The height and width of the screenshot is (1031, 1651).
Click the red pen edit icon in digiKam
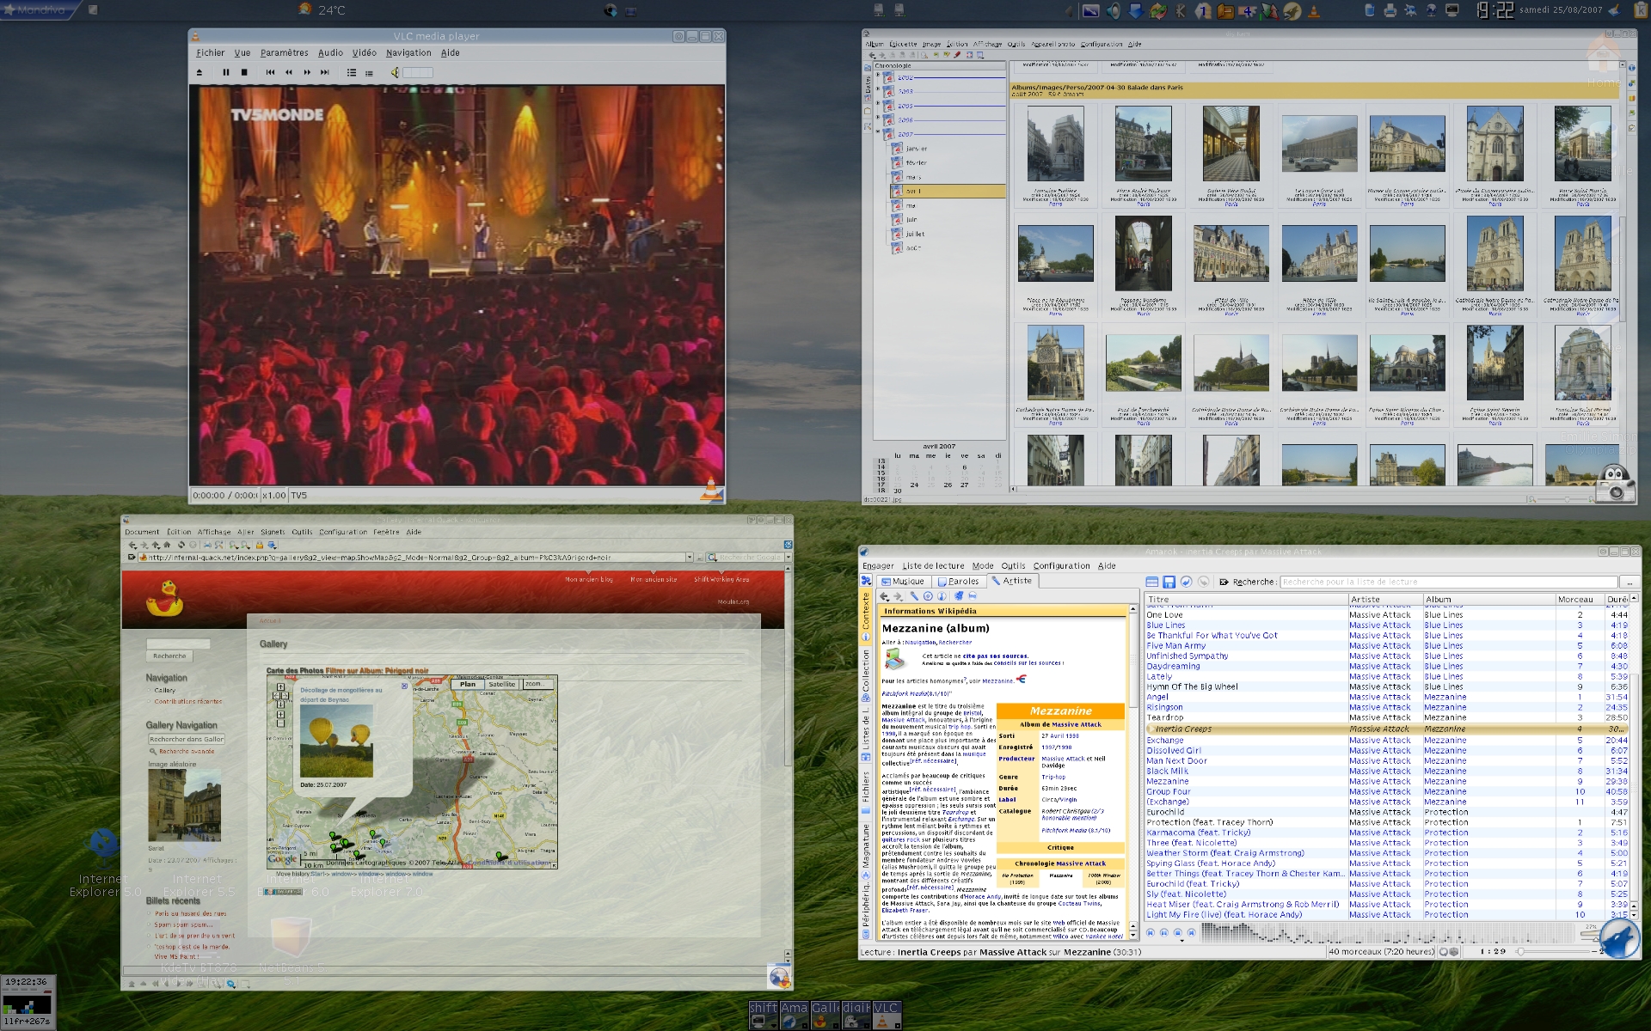pyautogui.click(x=957, y=55)
